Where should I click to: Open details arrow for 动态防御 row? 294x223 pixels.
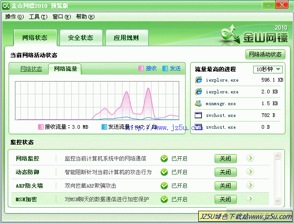(250, 172)
